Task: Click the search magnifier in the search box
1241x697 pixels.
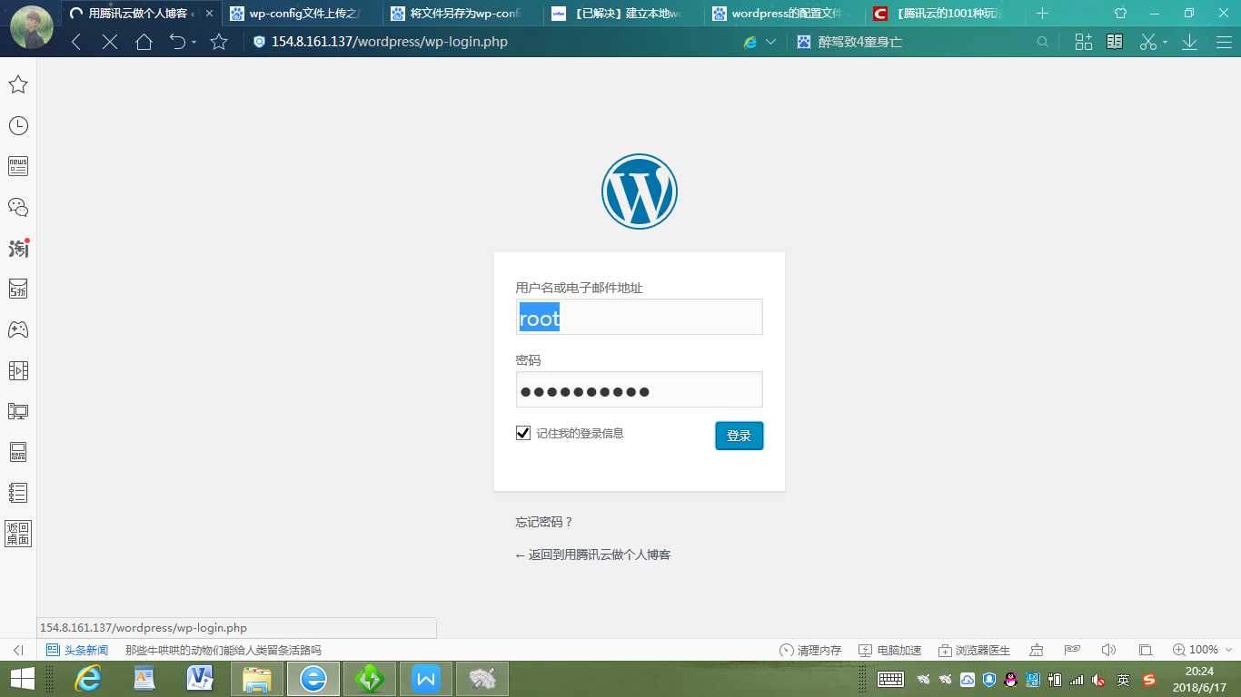Action: (x=1043, y=42)
